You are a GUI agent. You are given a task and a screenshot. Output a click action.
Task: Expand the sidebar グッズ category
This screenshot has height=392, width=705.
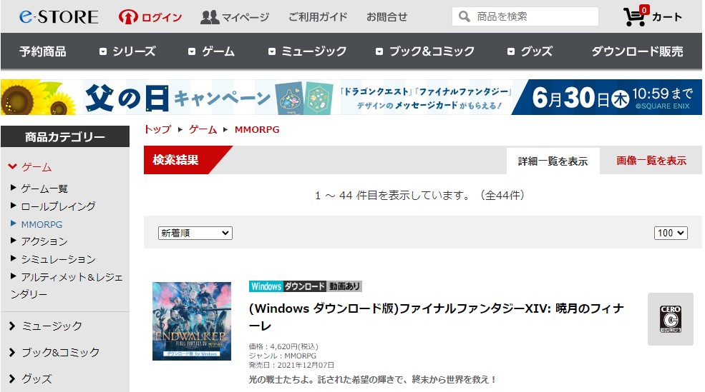tap(31, 379)
